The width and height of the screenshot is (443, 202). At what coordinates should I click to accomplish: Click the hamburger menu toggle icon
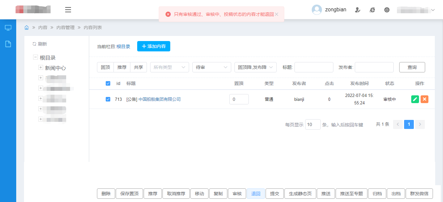[68, 10]
